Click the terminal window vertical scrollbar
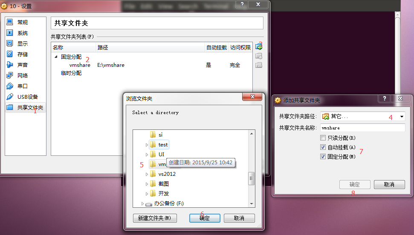Viewport: 414px width, 235px height. pyautogui.click(x=397, y=53)
